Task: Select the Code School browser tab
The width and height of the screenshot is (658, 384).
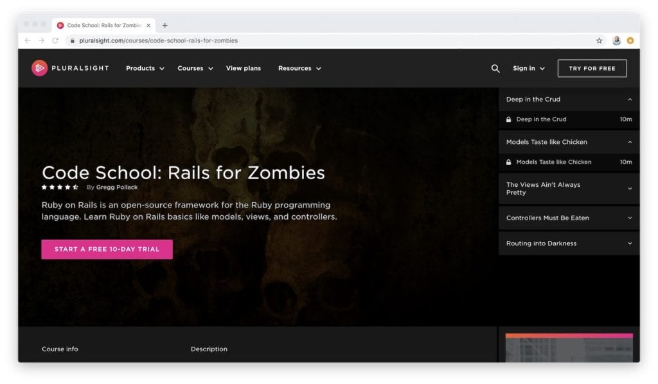Action: 103,26
